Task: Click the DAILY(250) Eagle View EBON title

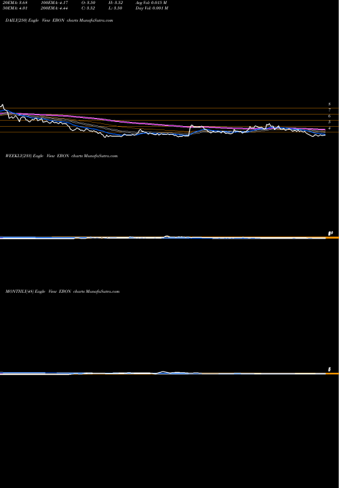Action: pos(59,20)
